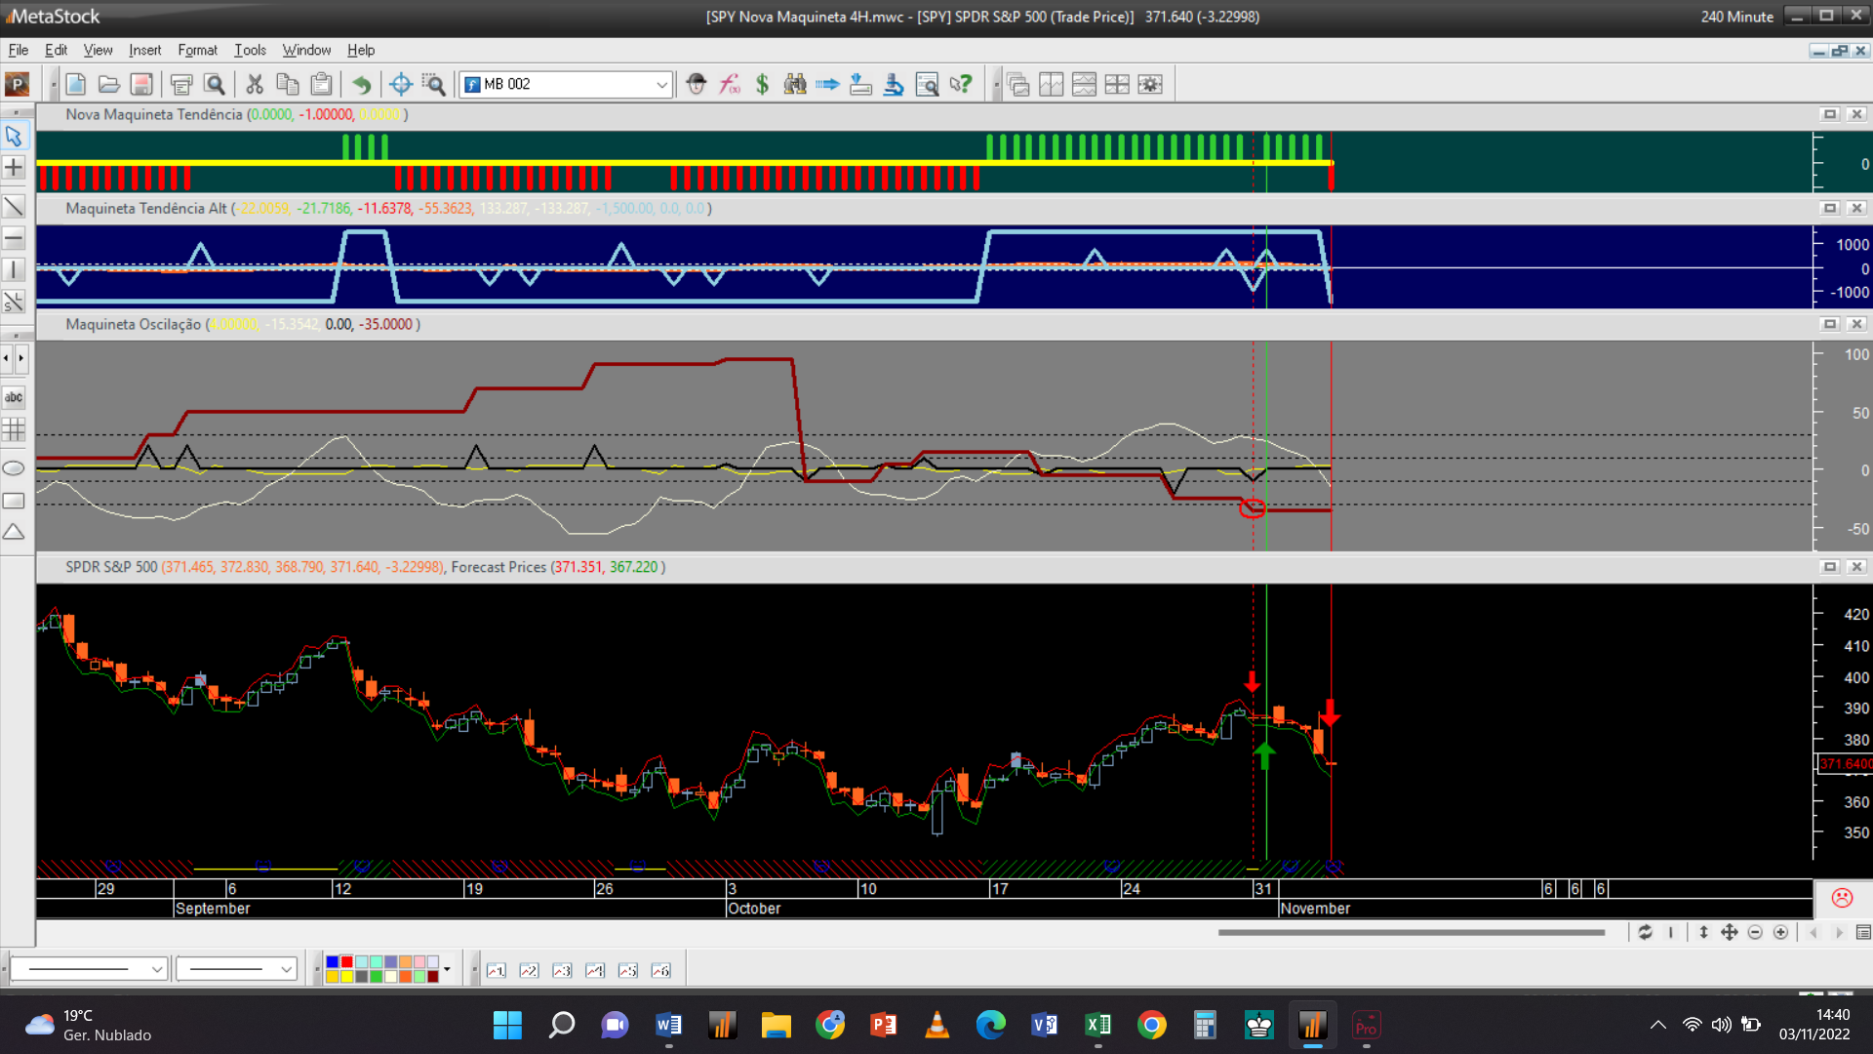Open the MB 002 indicator dropdown
The image size is (1873, 1054).
pos(661,85)
